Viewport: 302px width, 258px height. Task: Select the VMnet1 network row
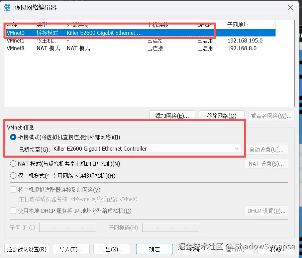140,40
